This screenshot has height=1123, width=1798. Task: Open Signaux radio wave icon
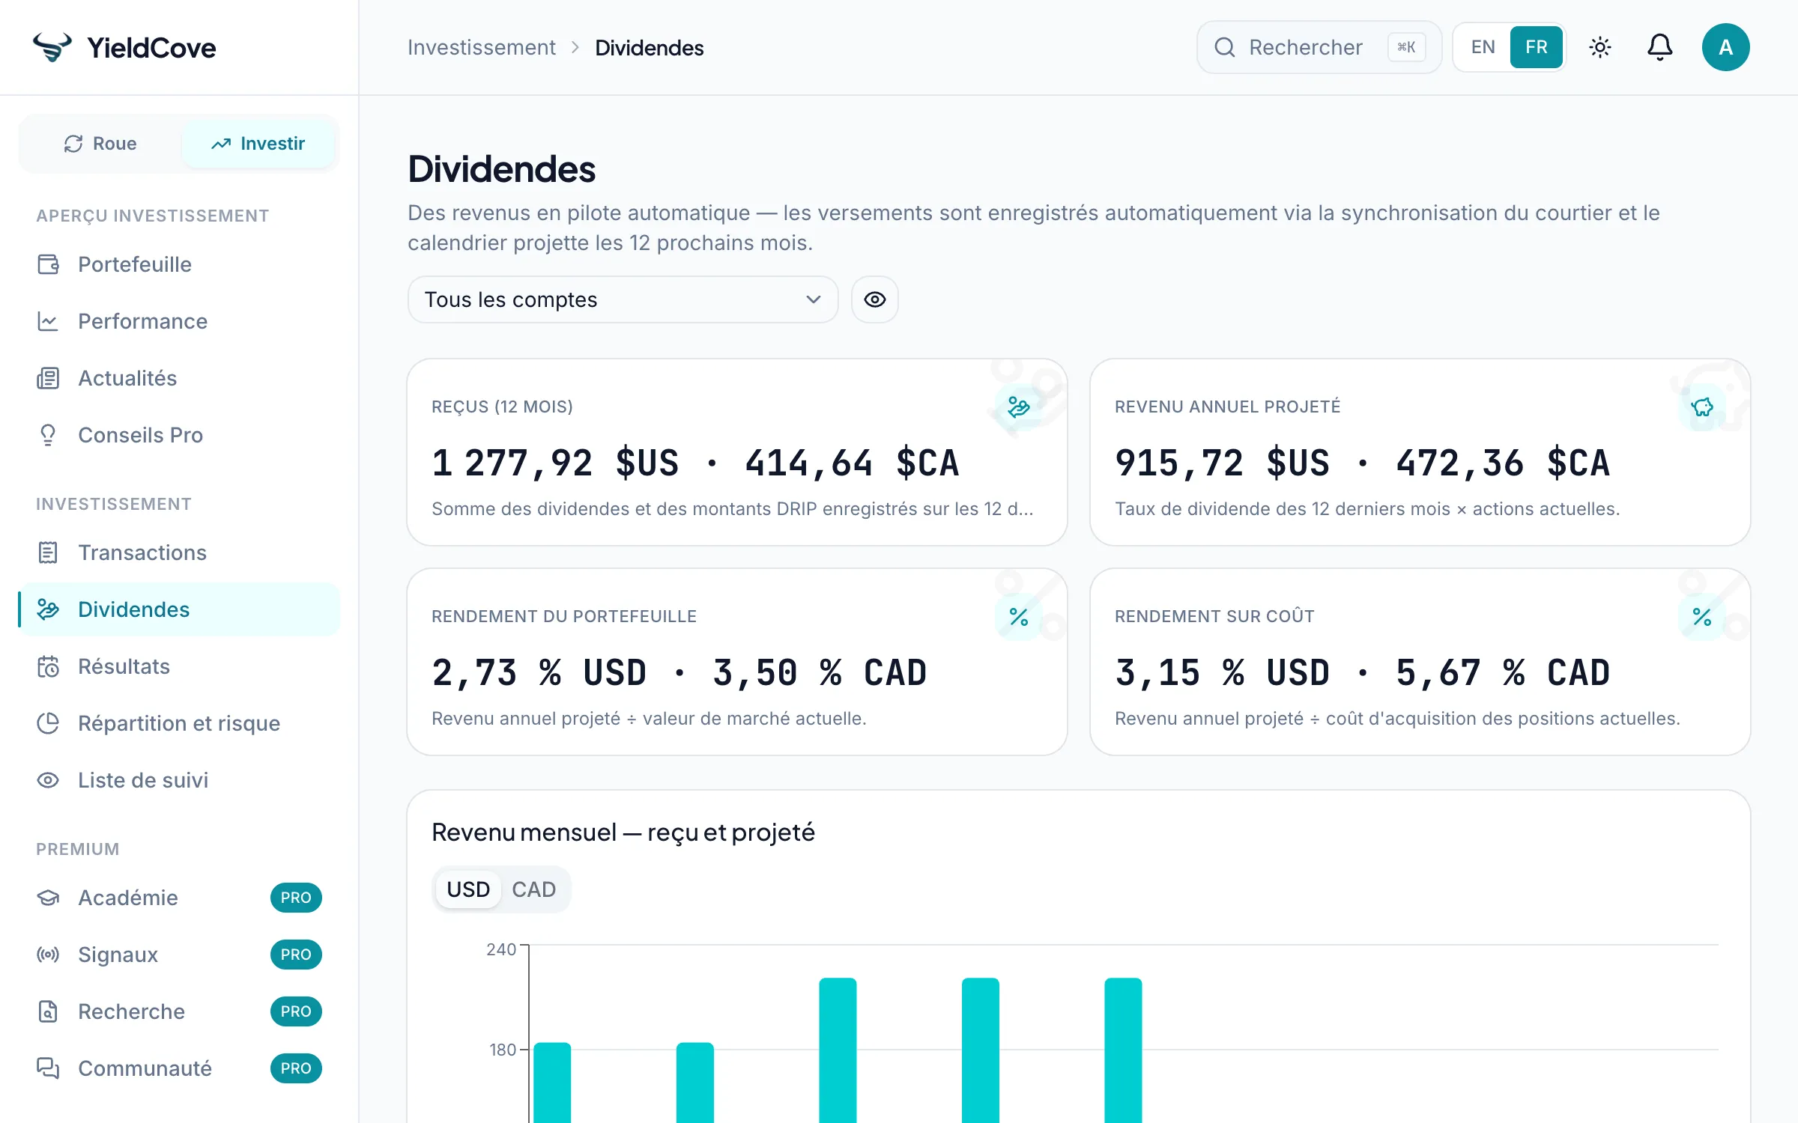click(48, 955)
